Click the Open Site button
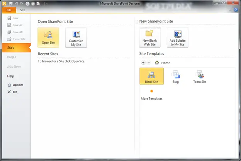The height and width of the screenshot is (161, 241). point(48,37)
